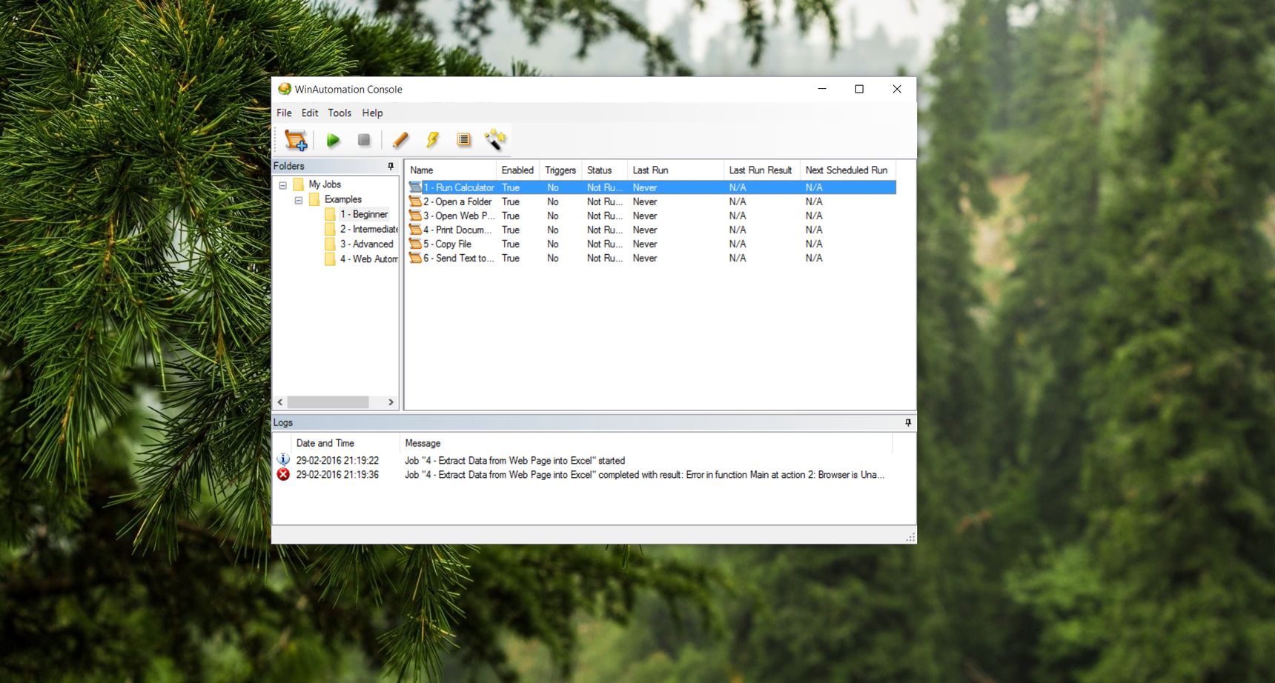The width and height of the screenshot is (1275, 683).
Task: Open the Edit menu
Action: (x=310, y=113)
